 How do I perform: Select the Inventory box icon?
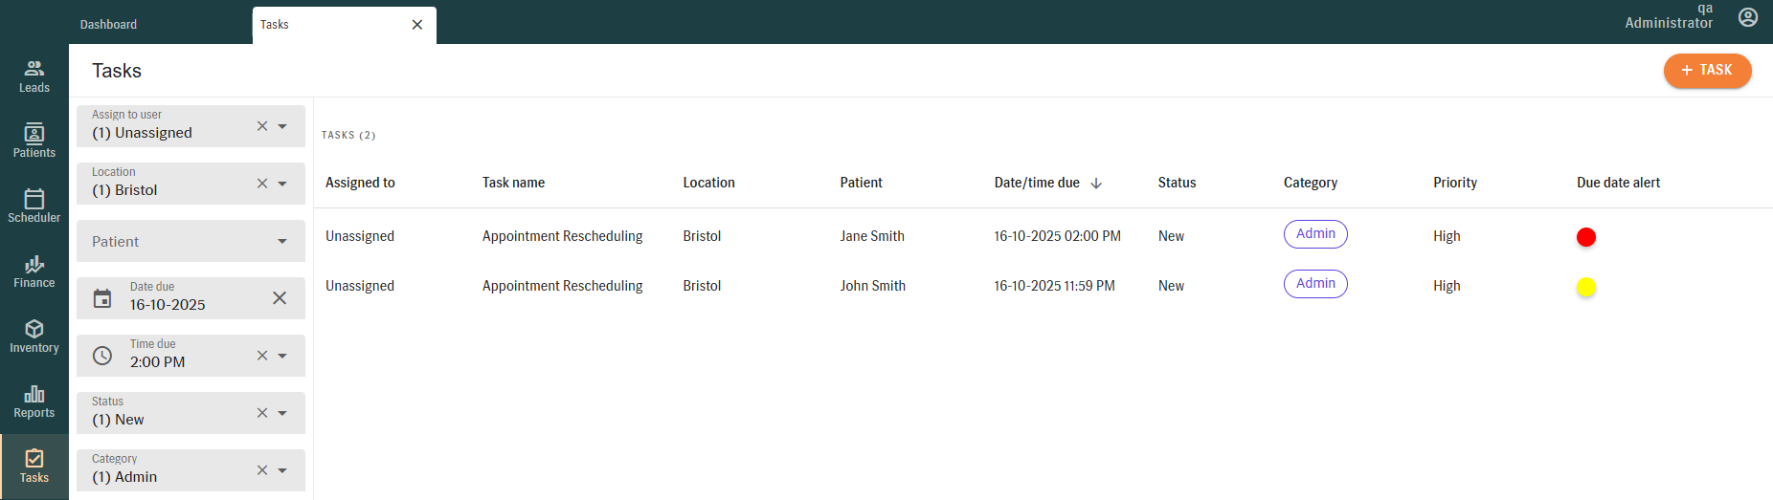[x=34, y=330]
